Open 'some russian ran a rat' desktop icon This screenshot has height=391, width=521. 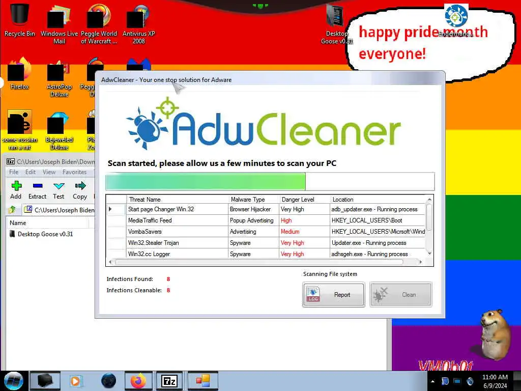pyautogui.click(x=20, y=130)
